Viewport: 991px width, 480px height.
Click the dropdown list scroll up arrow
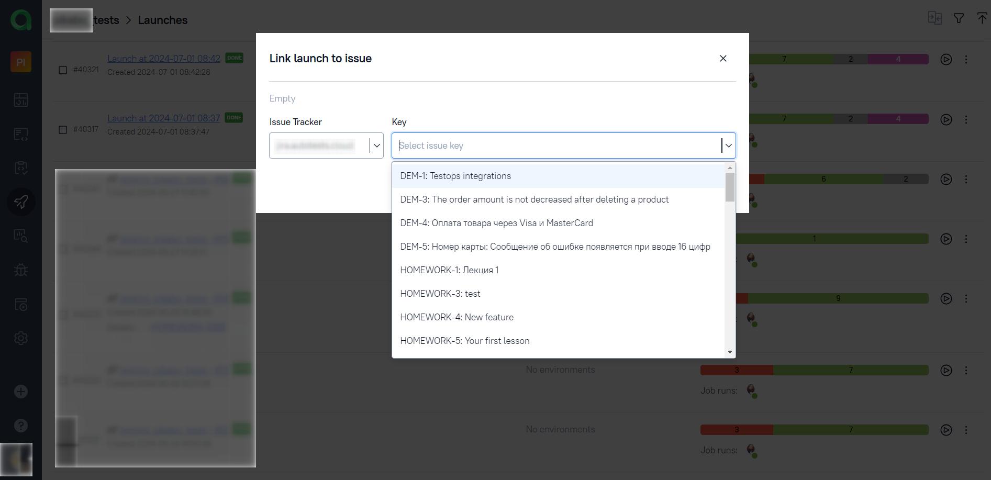[x=730, y=168]
